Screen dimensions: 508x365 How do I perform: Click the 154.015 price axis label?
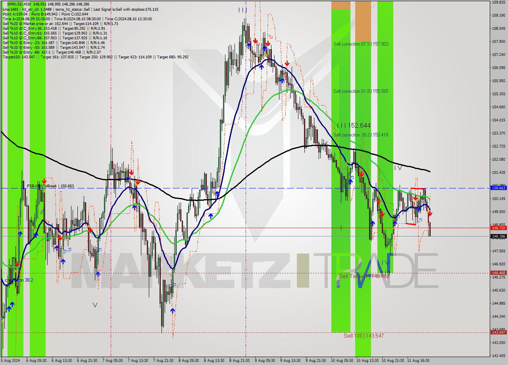point(498,120)
